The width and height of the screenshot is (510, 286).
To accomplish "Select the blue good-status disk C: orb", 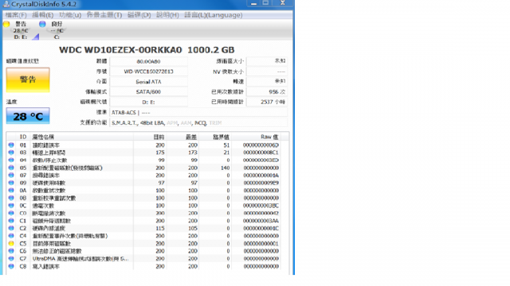I will pyautogui.click(x=42, y=24).
